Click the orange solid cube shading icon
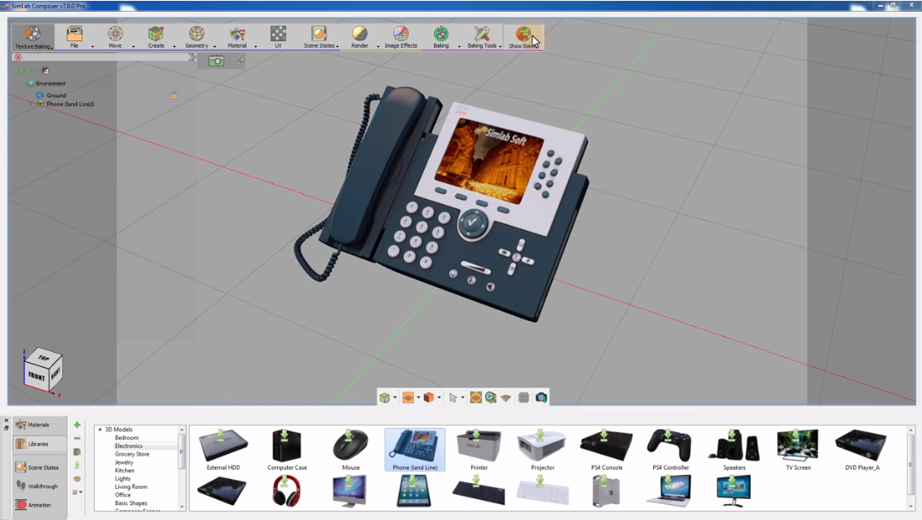 (428, 397)
